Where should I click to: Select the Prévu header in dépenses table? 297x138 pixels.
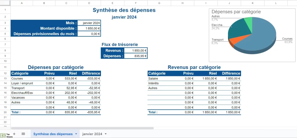(44, 73)
